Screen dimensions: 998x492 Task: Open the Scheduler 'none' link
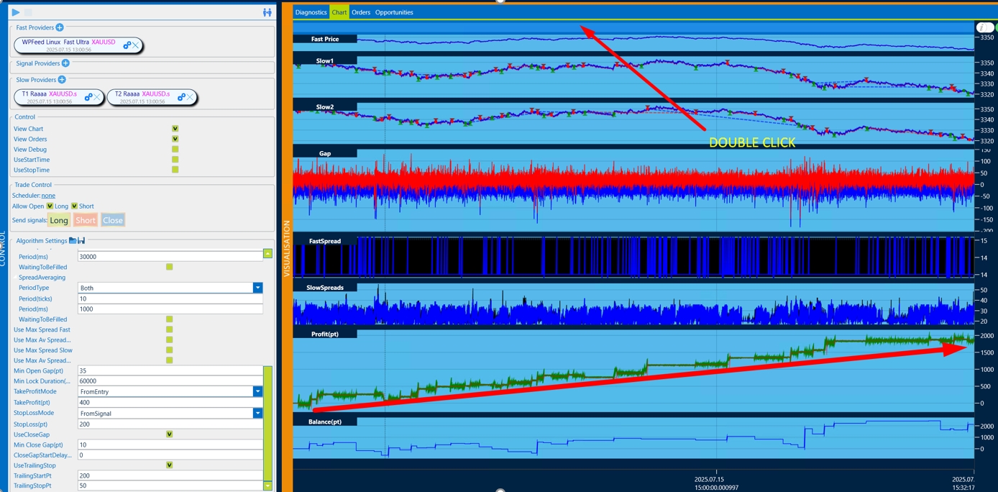coord(48,196)
